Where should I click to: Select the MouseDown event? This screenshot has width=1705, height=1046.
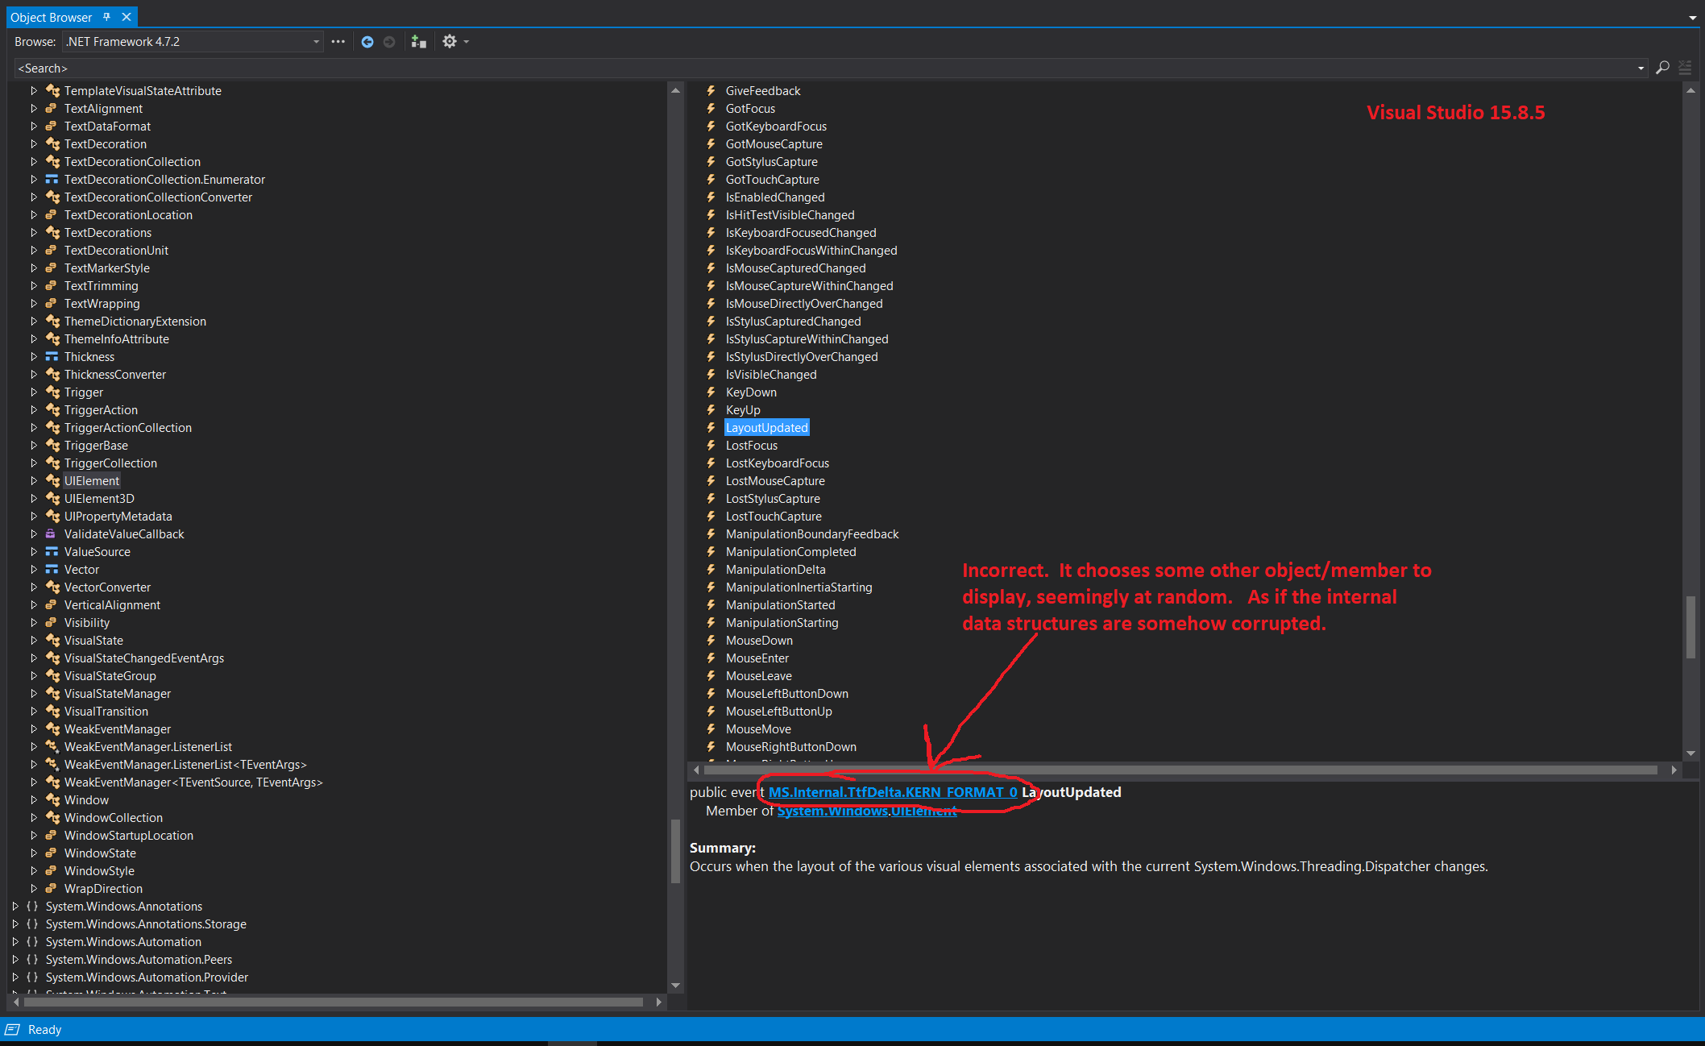click(759, 640)
